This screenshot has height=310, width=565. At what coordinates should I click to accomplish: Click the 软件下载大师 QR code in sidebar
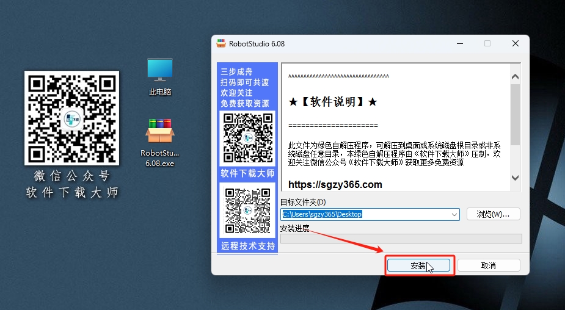pos(247,139)
